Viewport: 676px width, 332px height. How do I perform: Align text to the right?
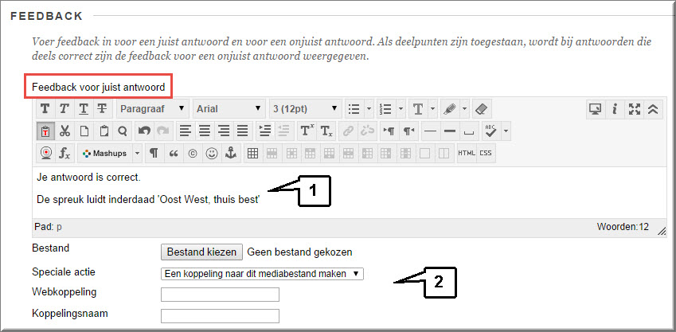(224, 131)
